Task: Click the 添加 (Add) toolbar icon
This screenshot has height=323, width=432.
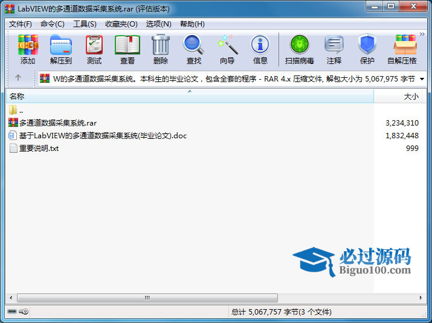Action: (x=28, y=49)
